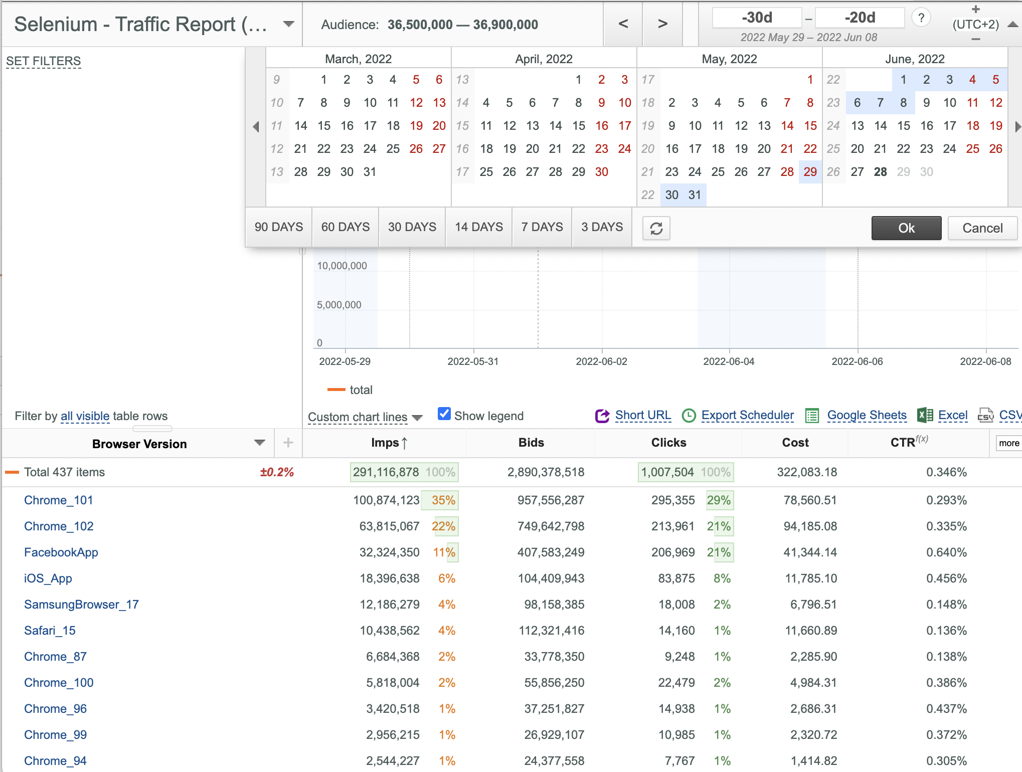Click the Chrome_94 row link
1022x772 pixels.
[55, 761]
